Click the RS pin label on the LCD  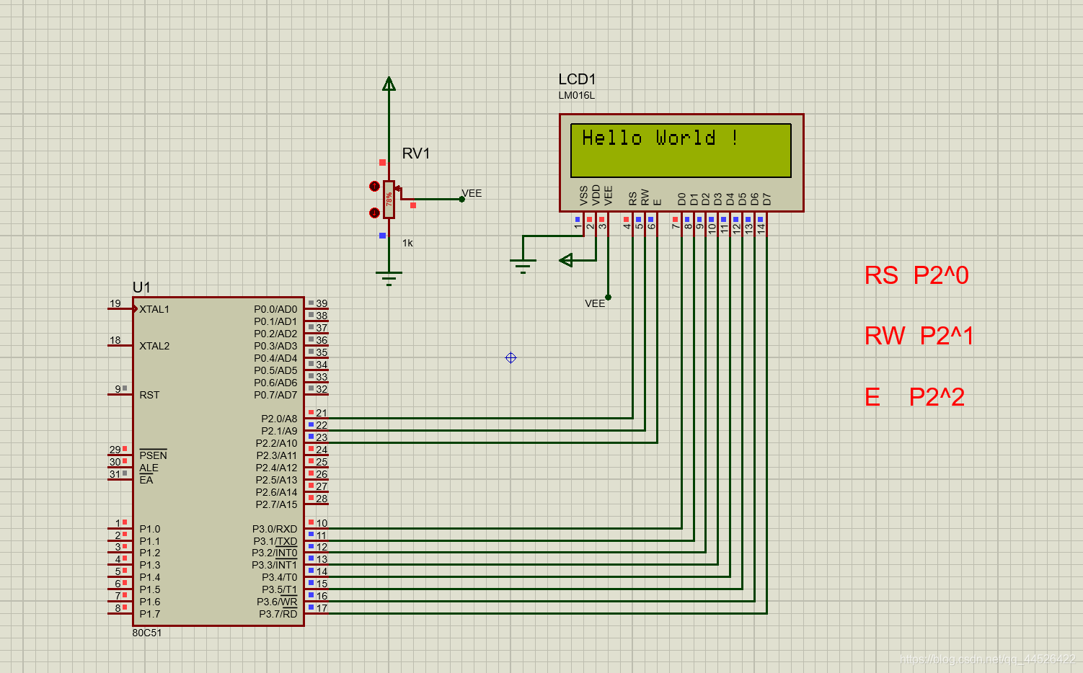pos(632,198)
